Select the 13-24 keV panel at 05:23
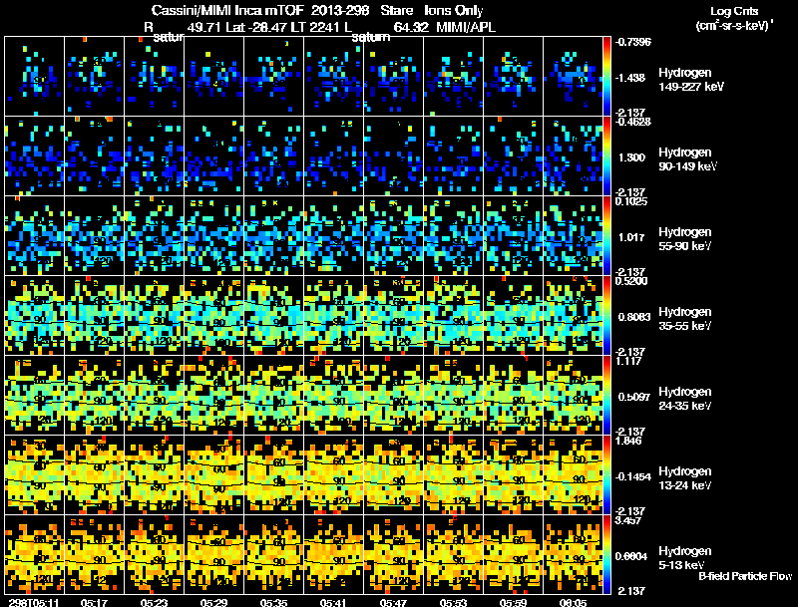The image size is (798, 607). pos(155,475)
